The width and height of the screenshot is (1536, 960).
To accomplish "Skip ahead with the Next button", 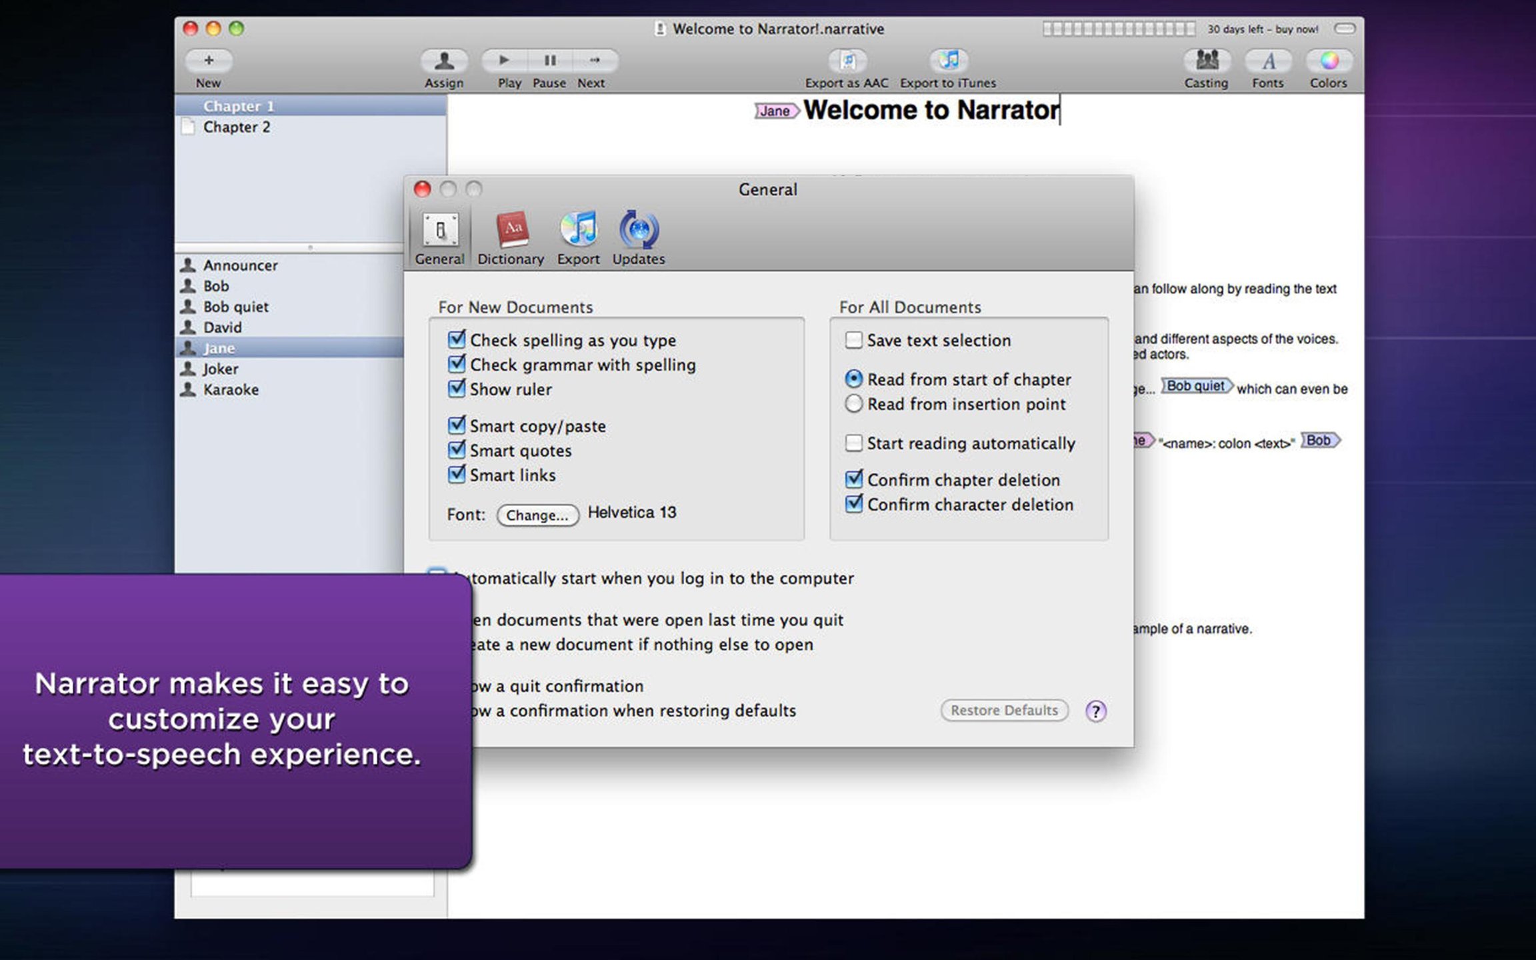I will pos(595,61).
